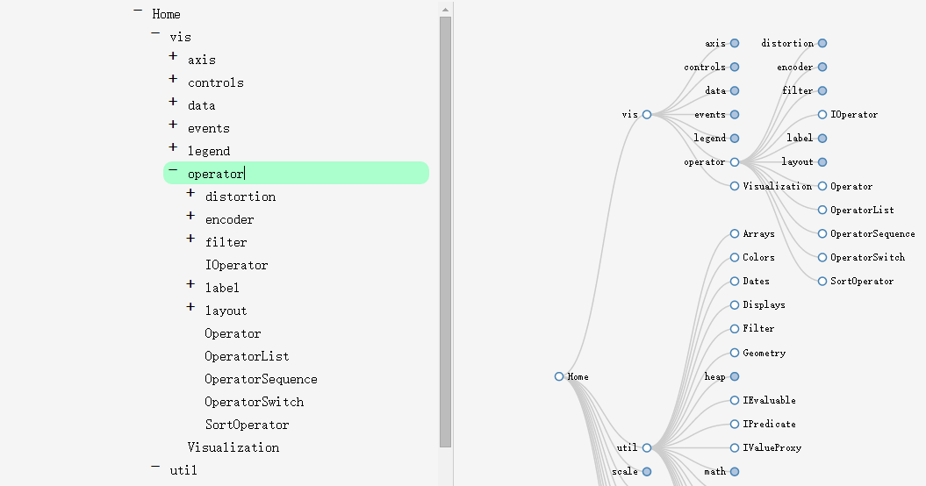Select Operator item in the tree list
Screen dimensions: 926x486
coord(233,333)
